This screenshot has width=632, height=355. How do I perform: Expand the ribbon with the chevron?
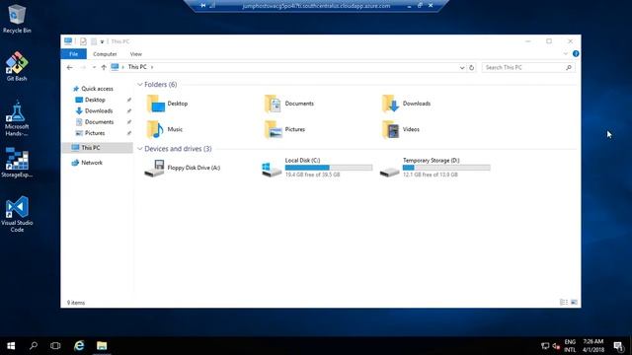point(566,53)
